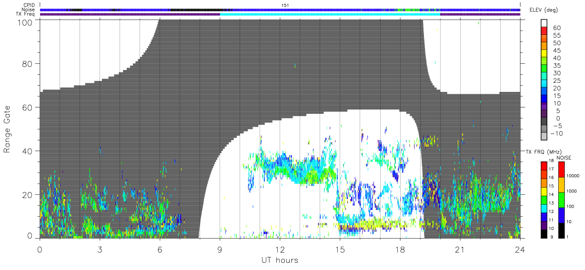Click the 'Range Gate' y-axis title
The image size is (585, 270).
coord(7,129)
